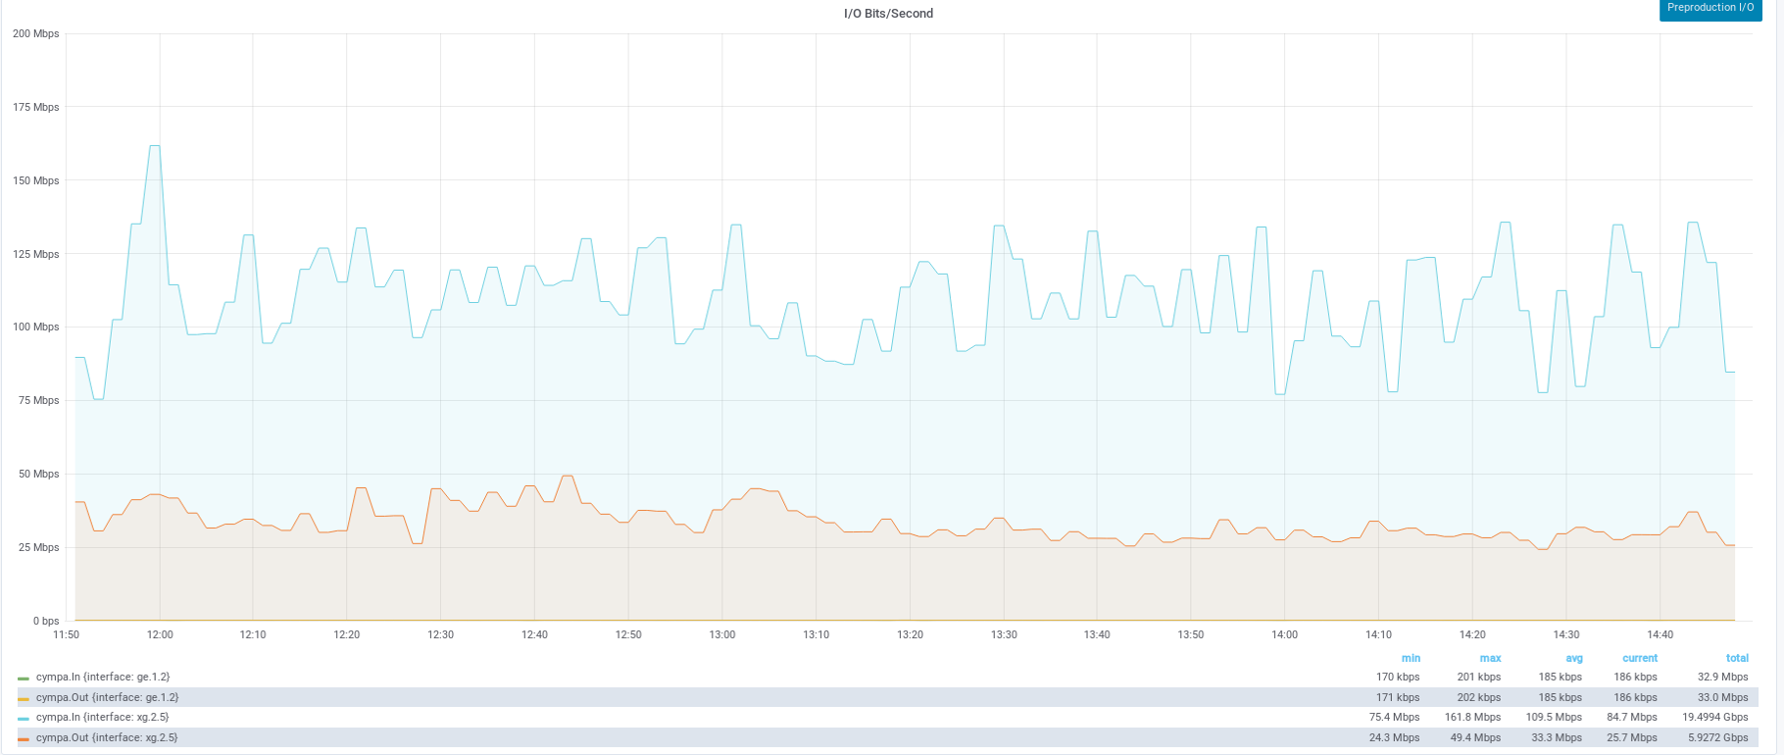This screenshot has height=755, width=1784.
Task: Toggle series cympa.In {interface: ge.1.2}
Action: pos(103,678)
